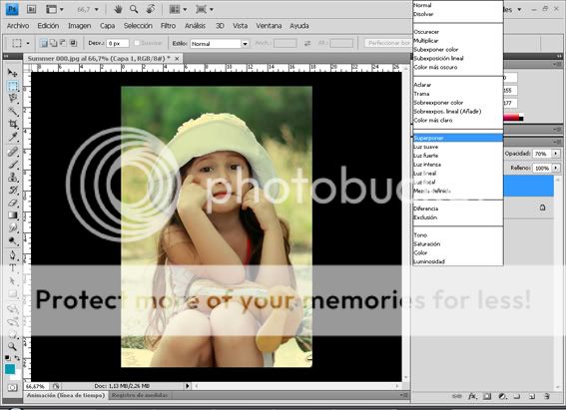
Task: Choose Diferencia blend mode
Action: [x=458, y=208]
